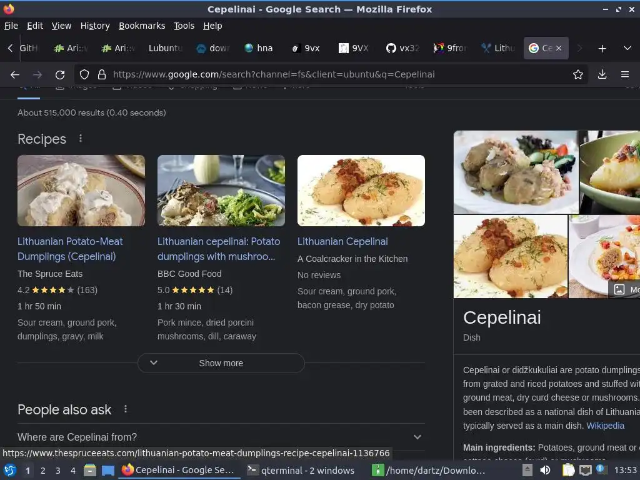The height and width of the screenshot is (480, 640).
Task: Switch to qterminal taskbar window
Action: coord(302,470)
